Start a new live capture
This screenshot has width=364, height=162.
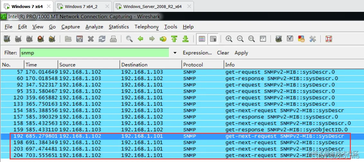pos(30,39)
